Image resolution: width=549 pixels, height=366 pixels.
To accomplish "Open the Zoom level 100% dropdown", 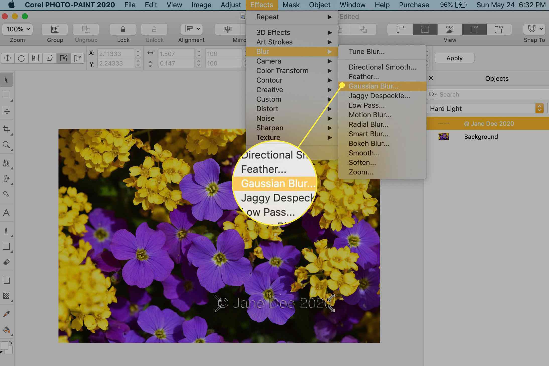I will [17, 29].
